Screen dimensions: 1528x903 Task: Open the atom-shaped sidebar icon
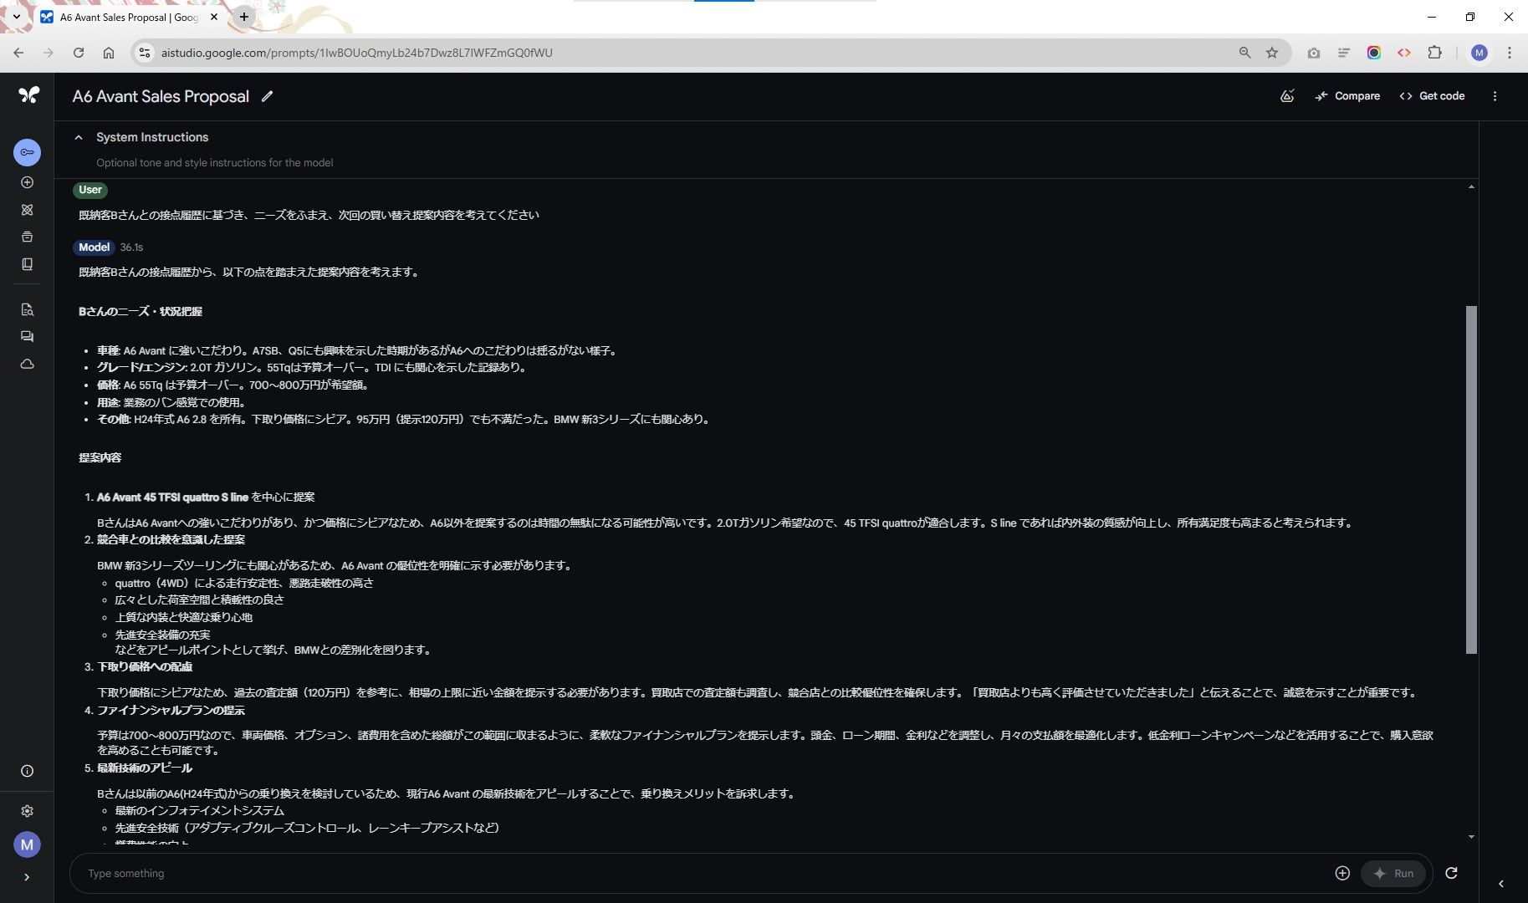tap(27, 210)
